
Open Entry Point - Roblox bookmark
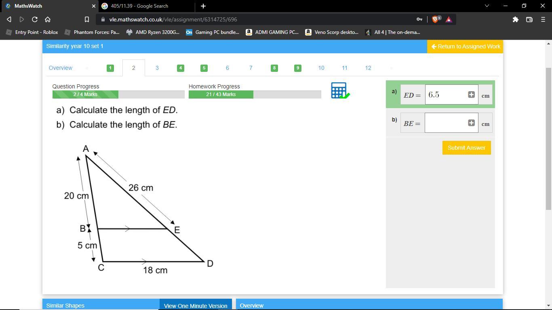tap(32, 32)
